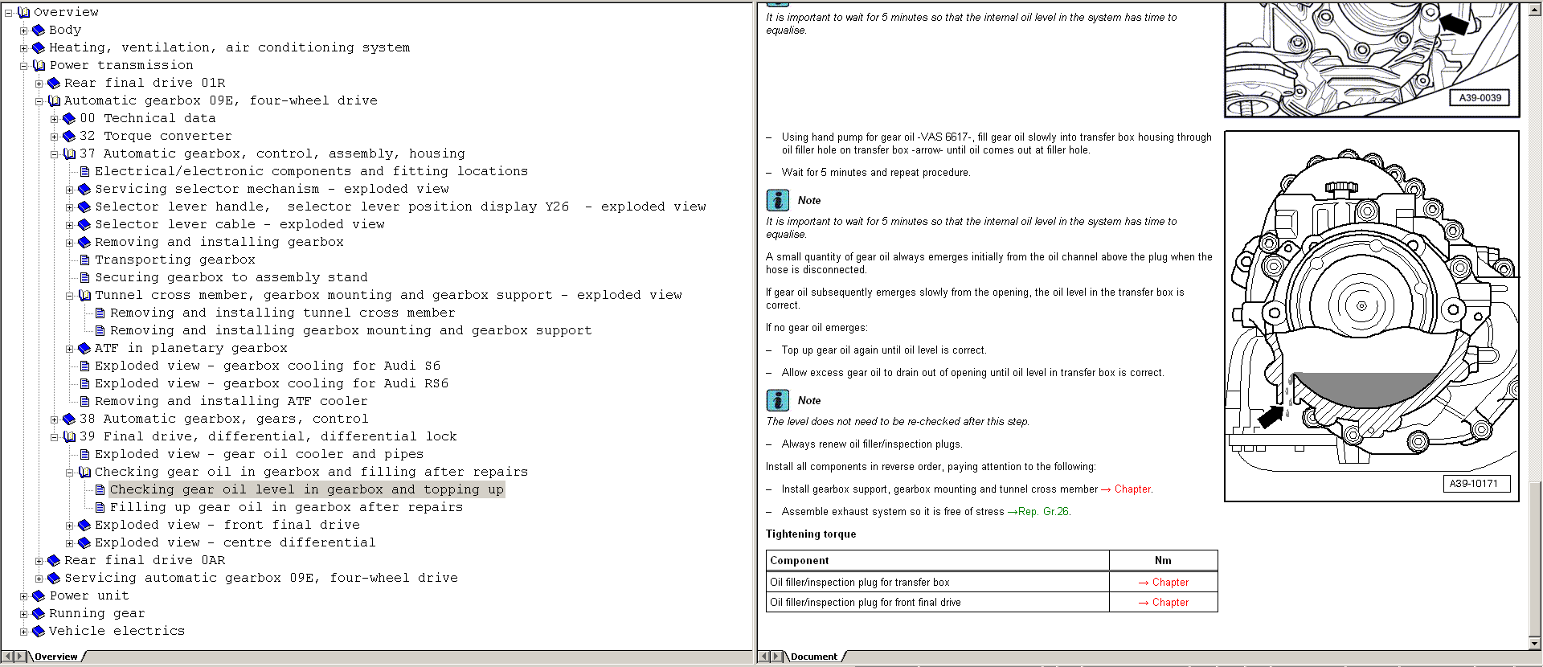Select the Document tab
Image resolution: width=1543 pixels, height=667 pixels.
pyautogui.click(x=813, y=657)
